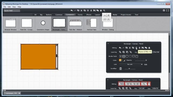Click the Scrollbar position slider handle
The height and width of the screenshot is (97, 173).
(x=129, y=69)
